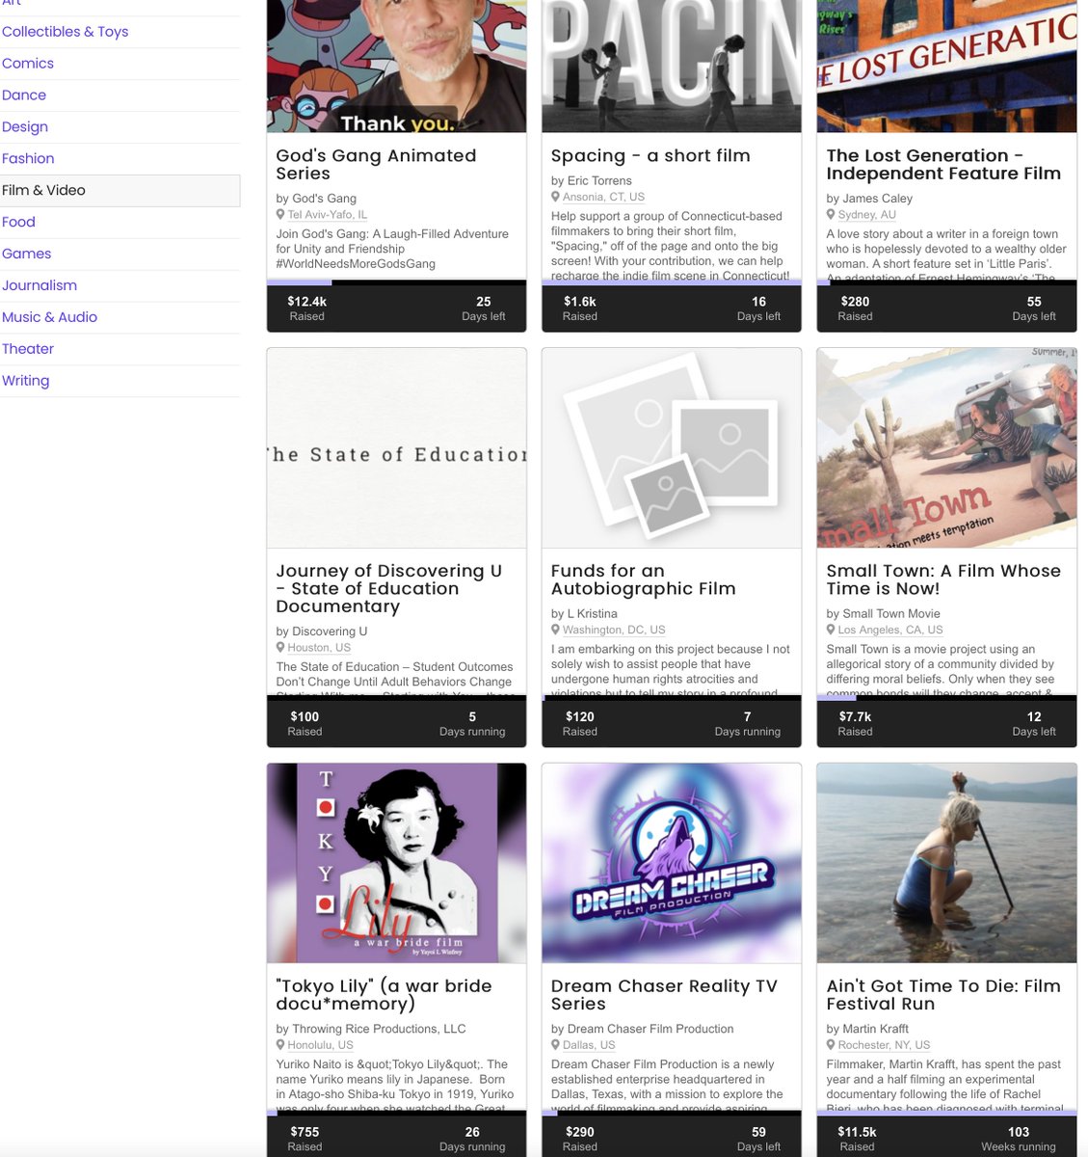The image size is (1088, 1157).
Task: Click the location pin icon beside Houston, US
Action: click(280, 648)
